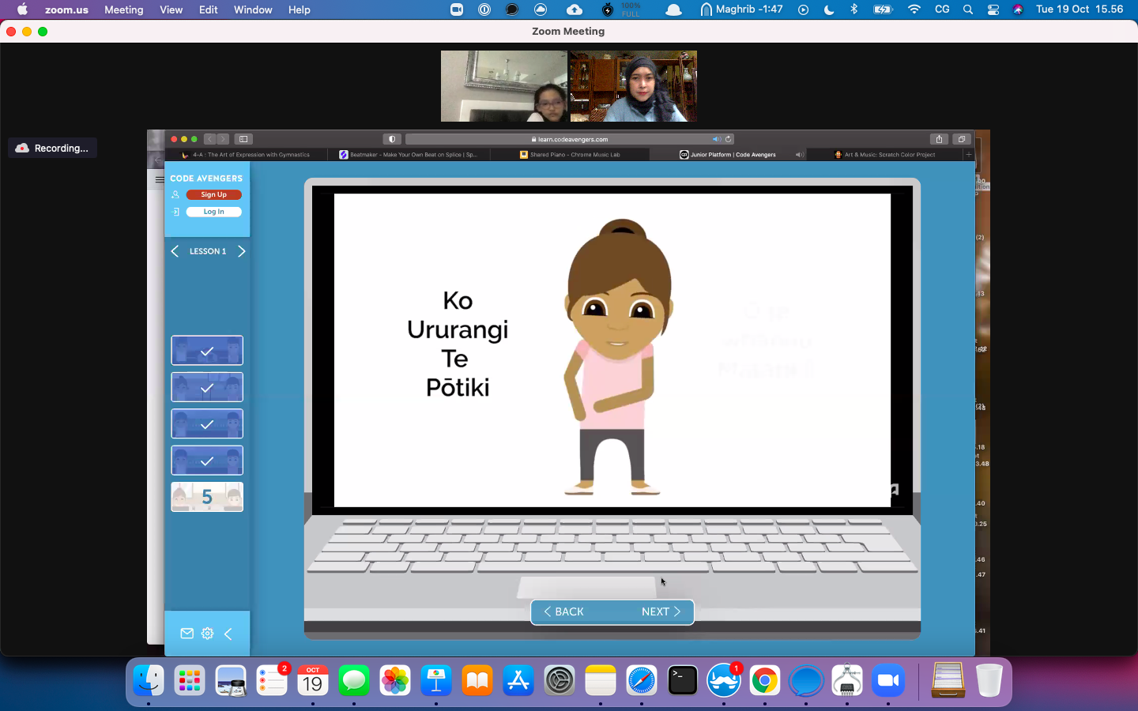Open the Wi-Fi status menu
Screen dimensions: 1138x711
[x=914, y=9]
